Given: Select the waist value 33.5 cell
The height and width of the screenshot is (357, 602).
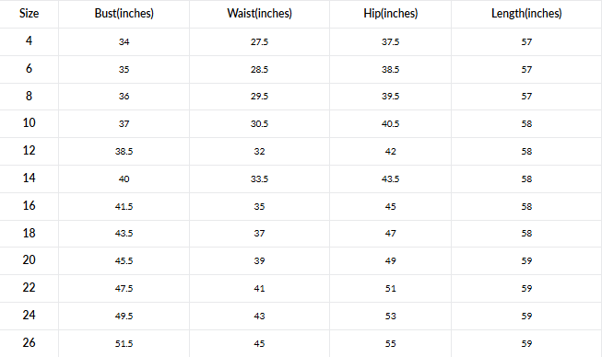Looking at the screenshot, I should click(260, 178).
